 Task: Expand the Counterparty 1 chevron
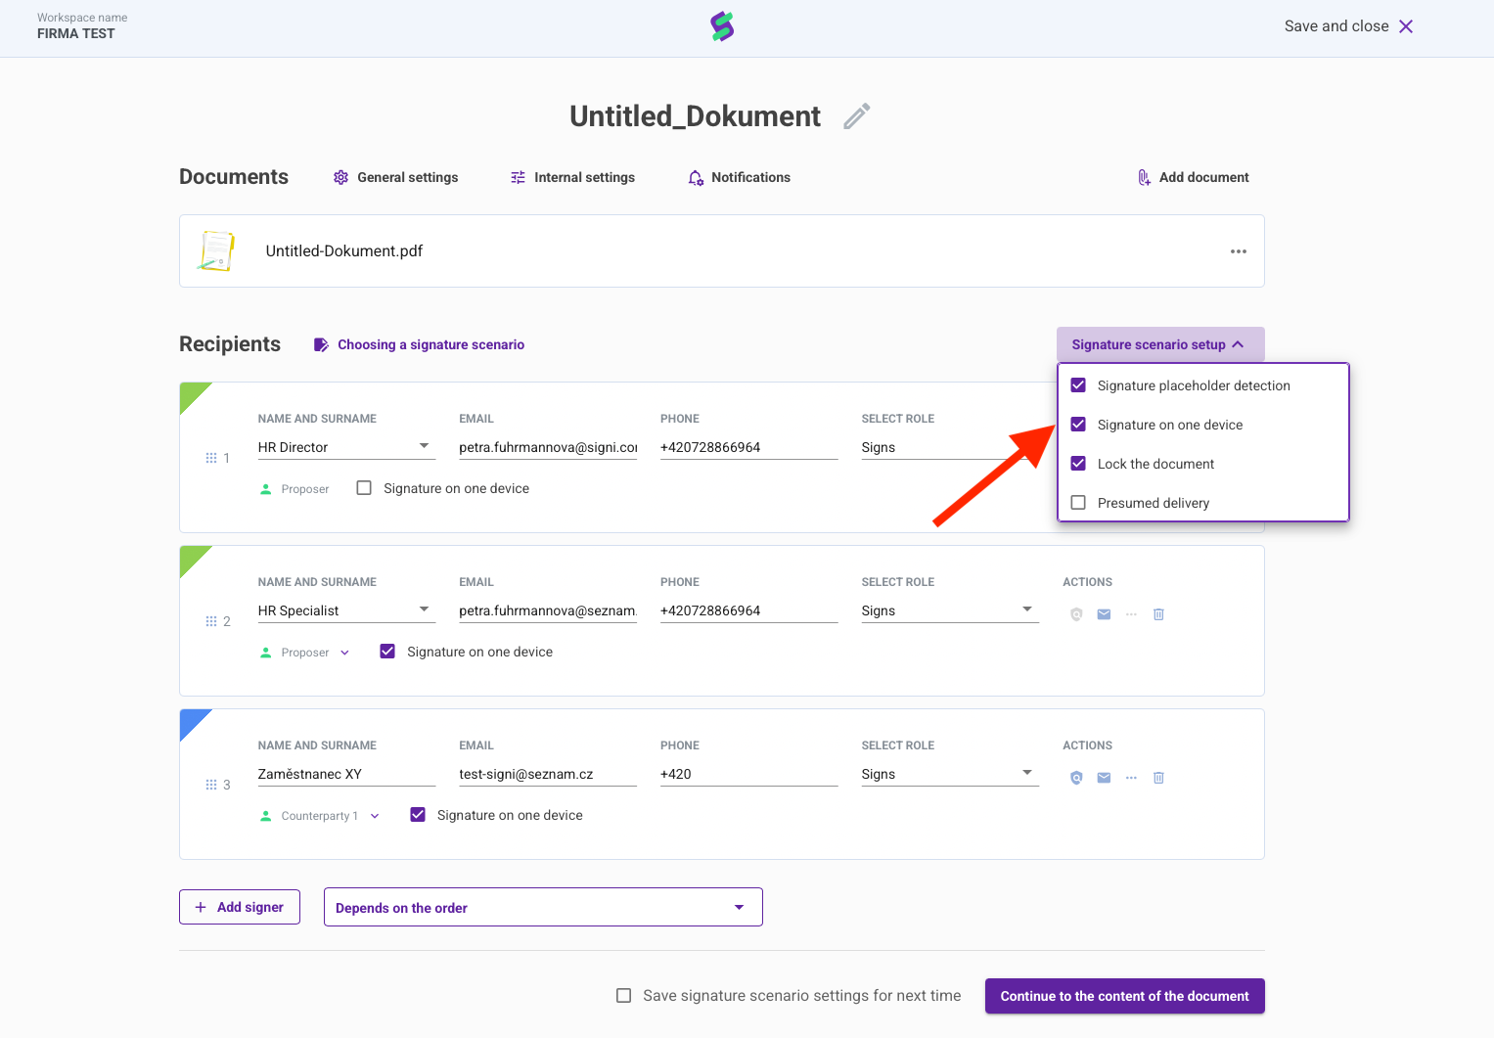[375, 816]
